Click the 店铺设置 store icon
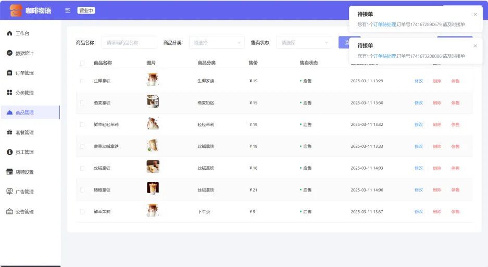The image size is (488, 267). pyautogui.click(x=9, y=172)
